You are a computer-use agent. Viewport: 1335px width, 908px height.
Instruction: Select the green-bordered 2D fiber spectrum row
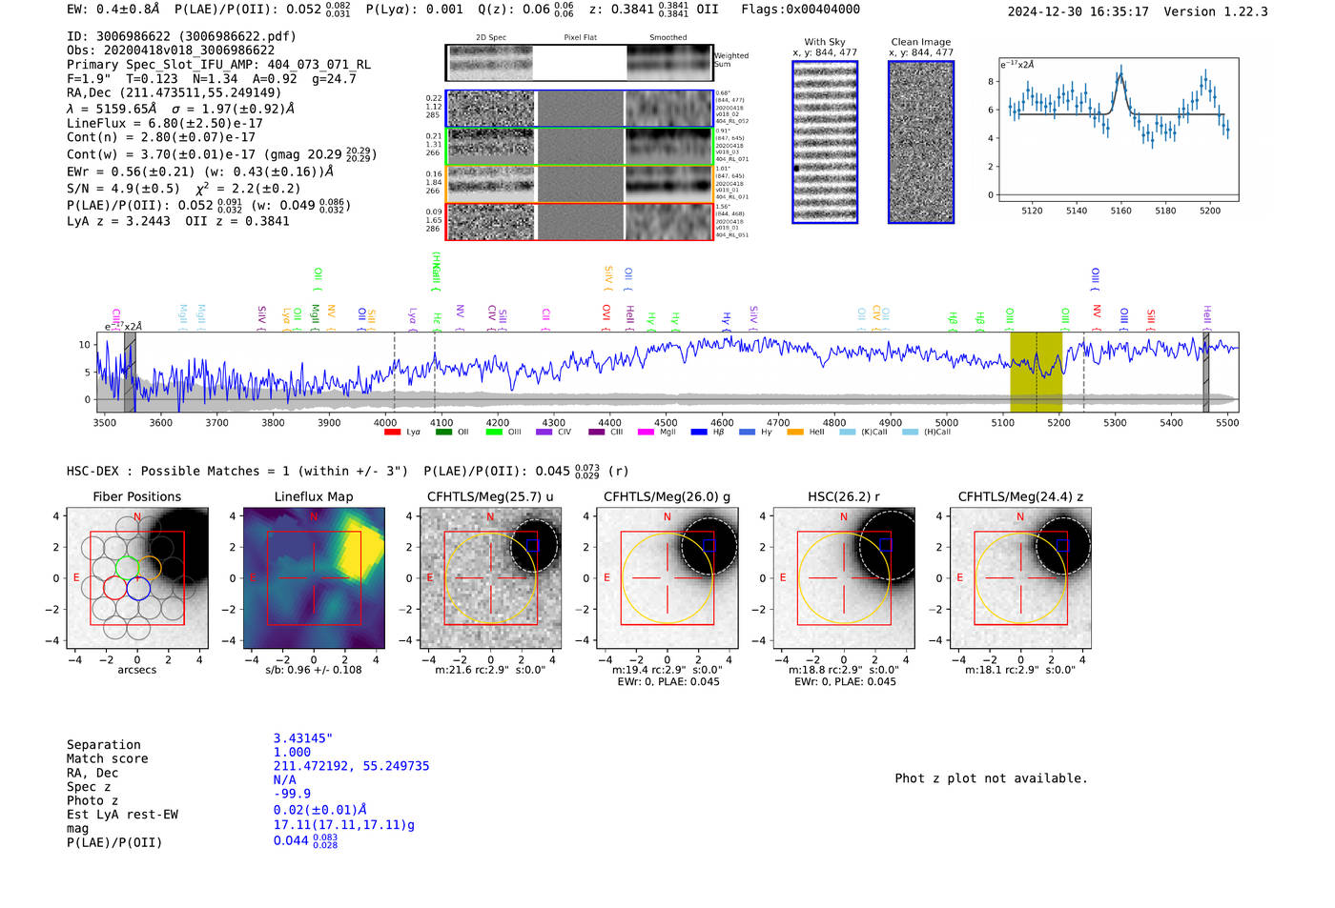click(580, 147)
